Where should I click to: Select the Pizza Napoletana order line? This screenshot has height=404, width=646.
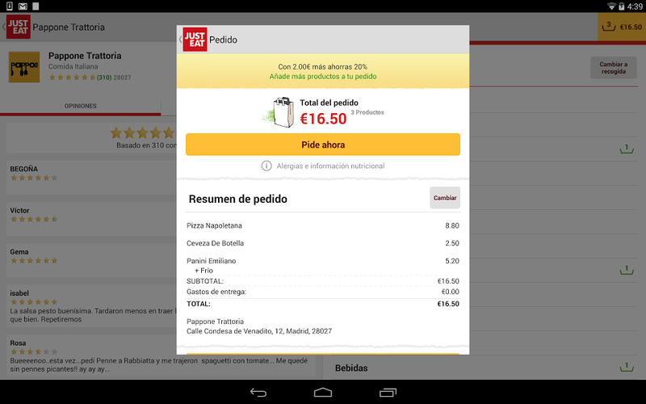[322, 225]
